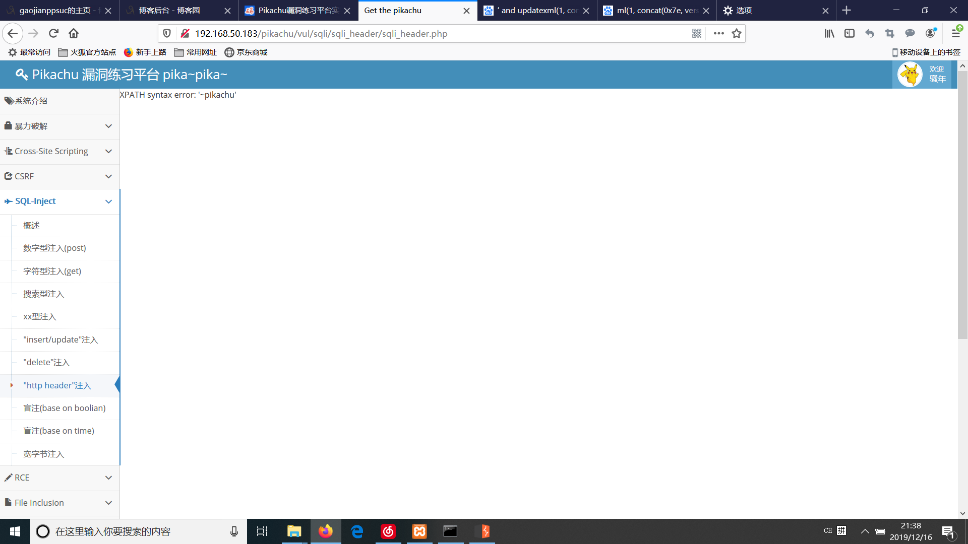This screenshot has height=544, width=968.
Task: Toggle the sidebar view icon
Action: pyautogui.click(x=850, y=33)
